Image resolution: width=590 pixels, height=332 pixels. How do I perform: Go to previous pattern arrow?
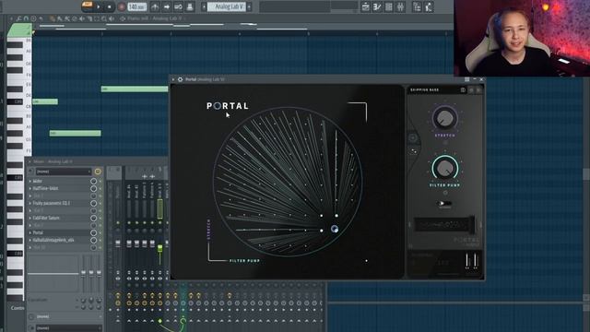pyautogui.click(x=204, y=6)
